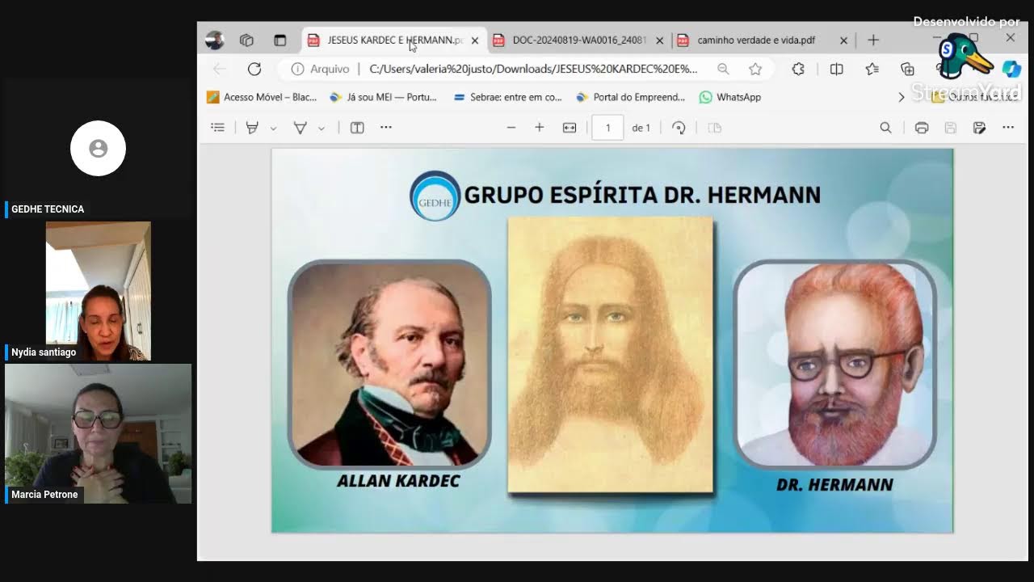Search within the PDF

885,128
